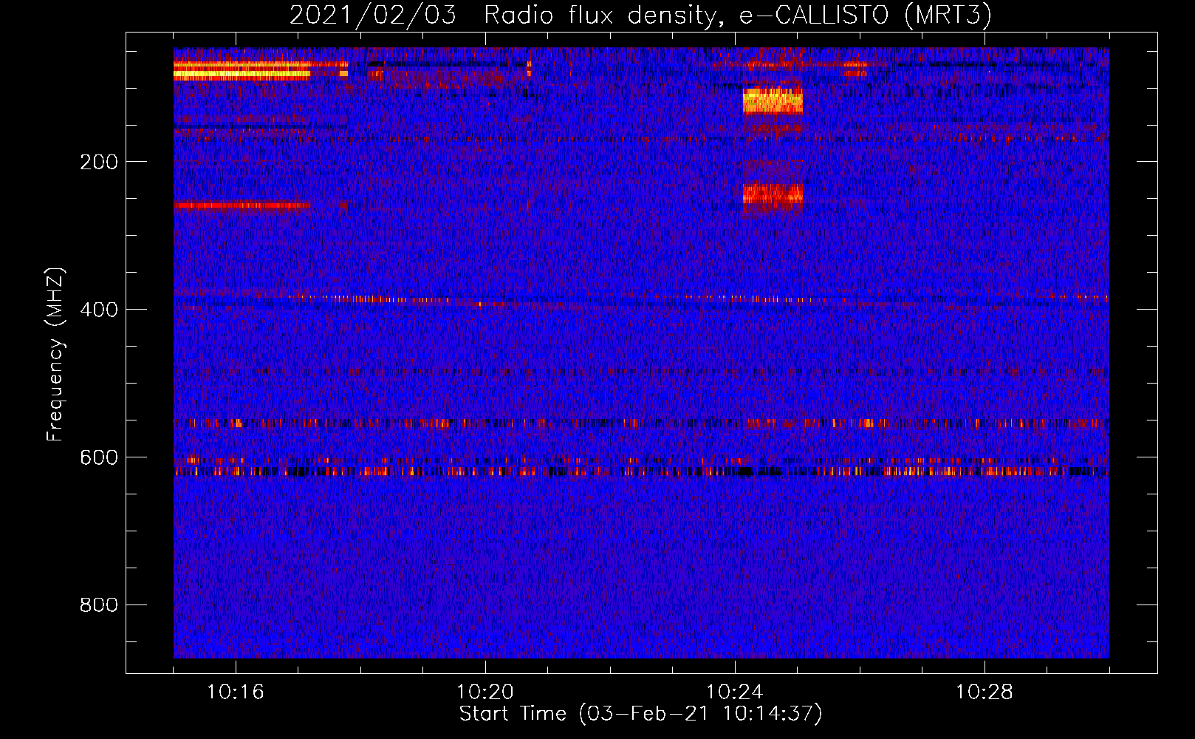Screen dimensions: 1195x739
Task: Click the 400 frequency tick label
Action: point(99,310)
